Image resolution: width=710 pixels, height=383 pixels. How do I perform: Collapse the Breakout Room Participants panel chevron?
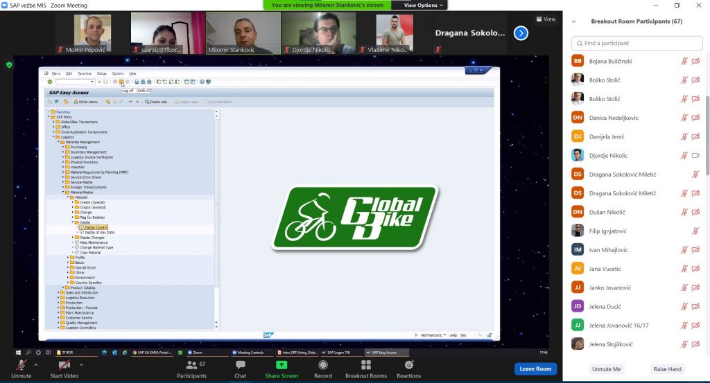click(573, 21)
